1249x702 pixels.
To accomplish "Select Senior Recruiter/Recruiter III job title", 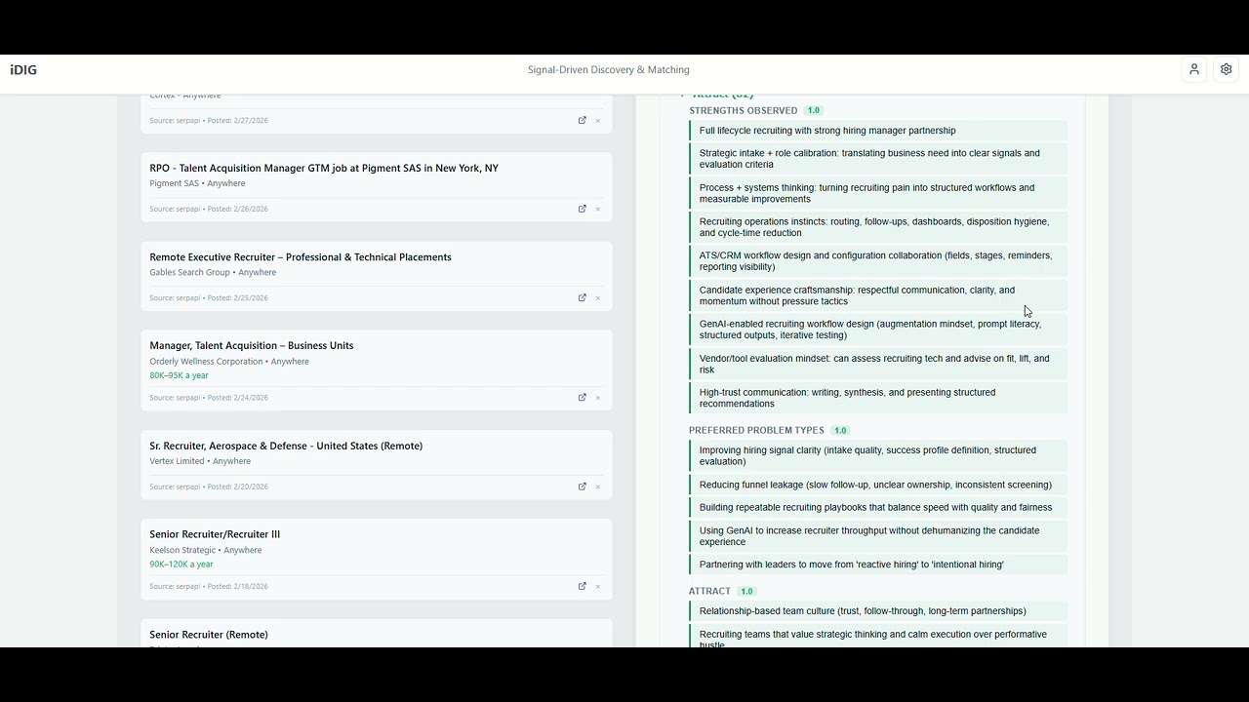I will pos(215,534).
